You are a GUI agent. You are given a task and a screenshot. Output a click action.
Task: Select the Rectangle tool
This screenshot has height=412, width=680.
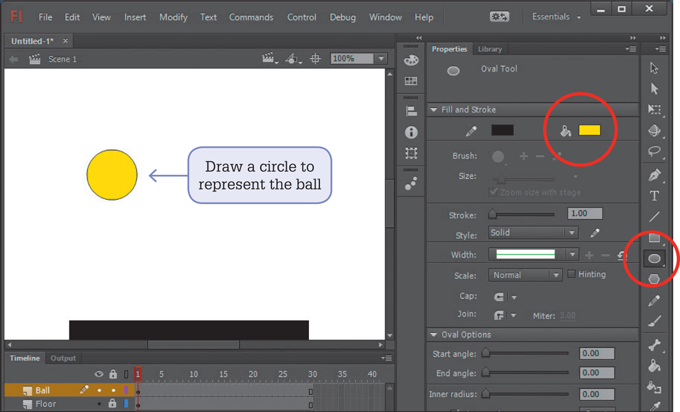(x=654, y=237)
